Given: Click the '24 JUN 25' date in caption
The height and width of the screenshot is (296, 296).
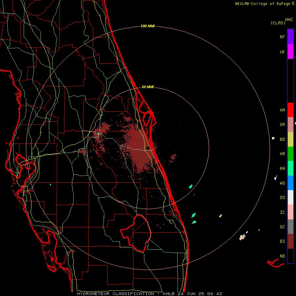Looking at the screenshot, I should tap(191, 294).
